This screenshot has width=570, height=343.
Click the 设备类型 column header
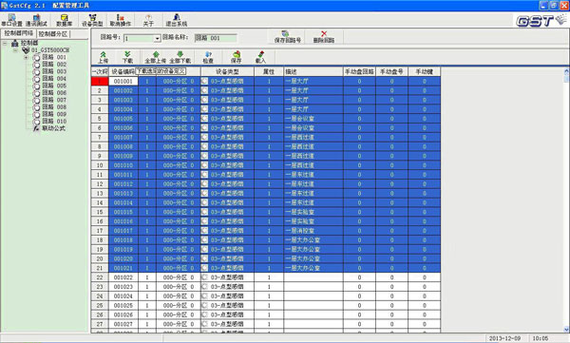point(227,71)
